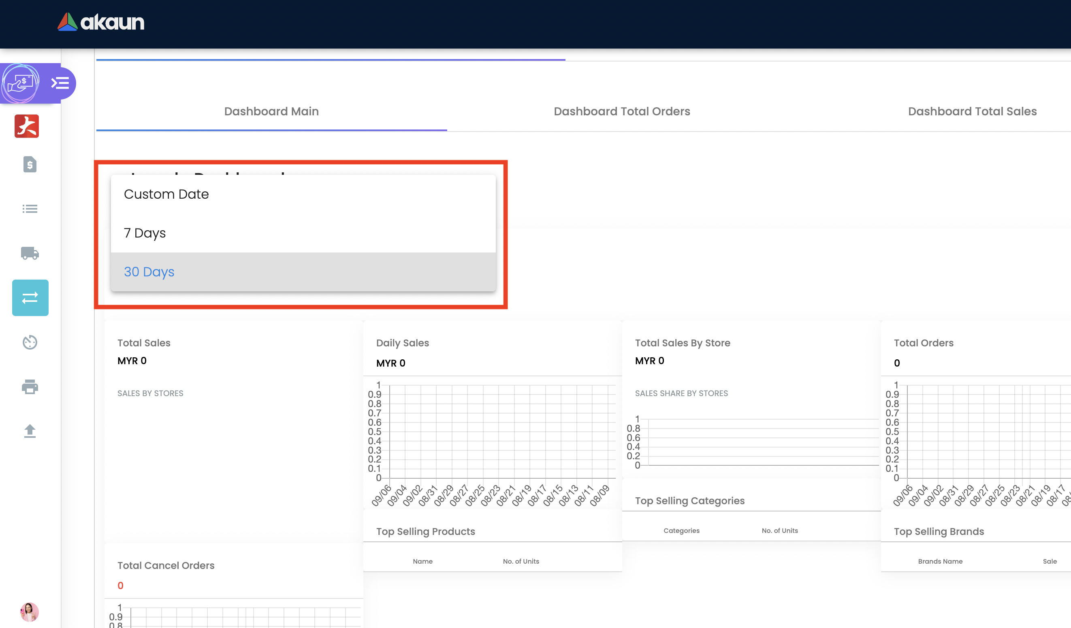Open the speedometer dashboard sidebar icon
Image resolution: width=1071 pixels, height=628 pixels.
pos(30,342)
